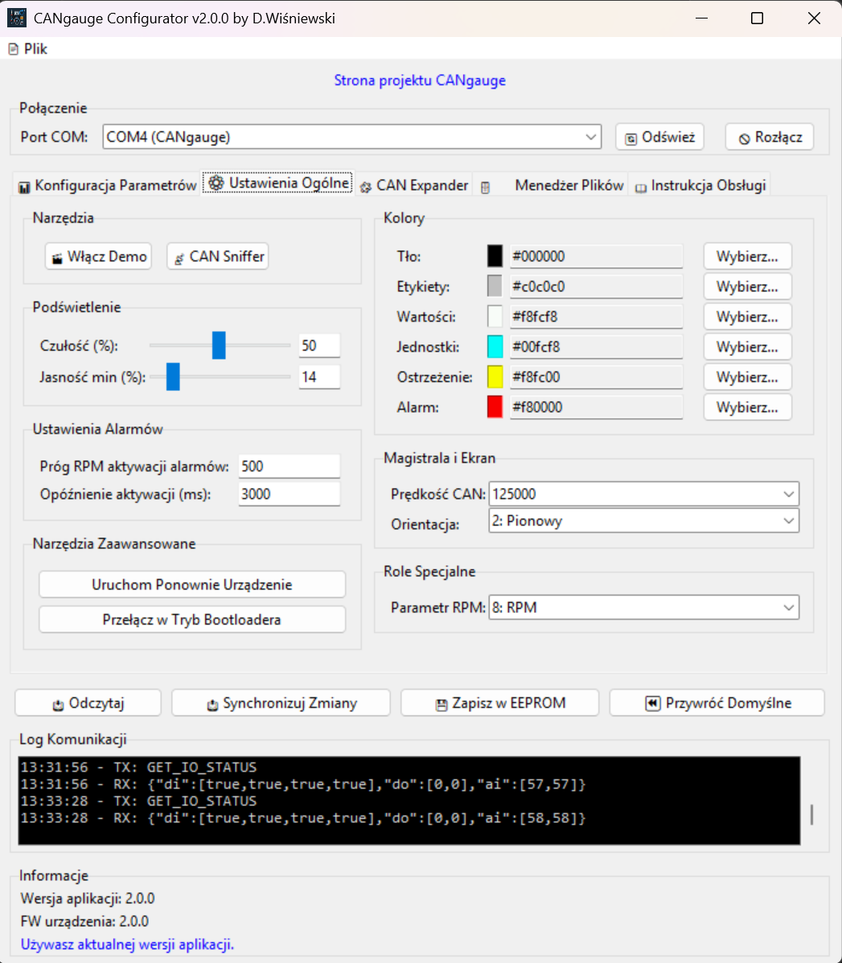
Task: Click Przełącz w Tryb Bootloadera button
Action: pyautogui.click(x=192, y=619)
